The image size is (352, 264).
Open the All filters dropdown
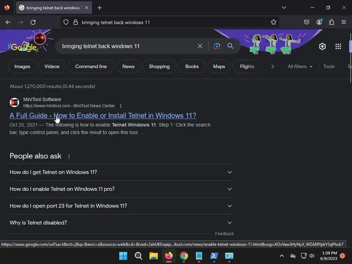(300, 66)
